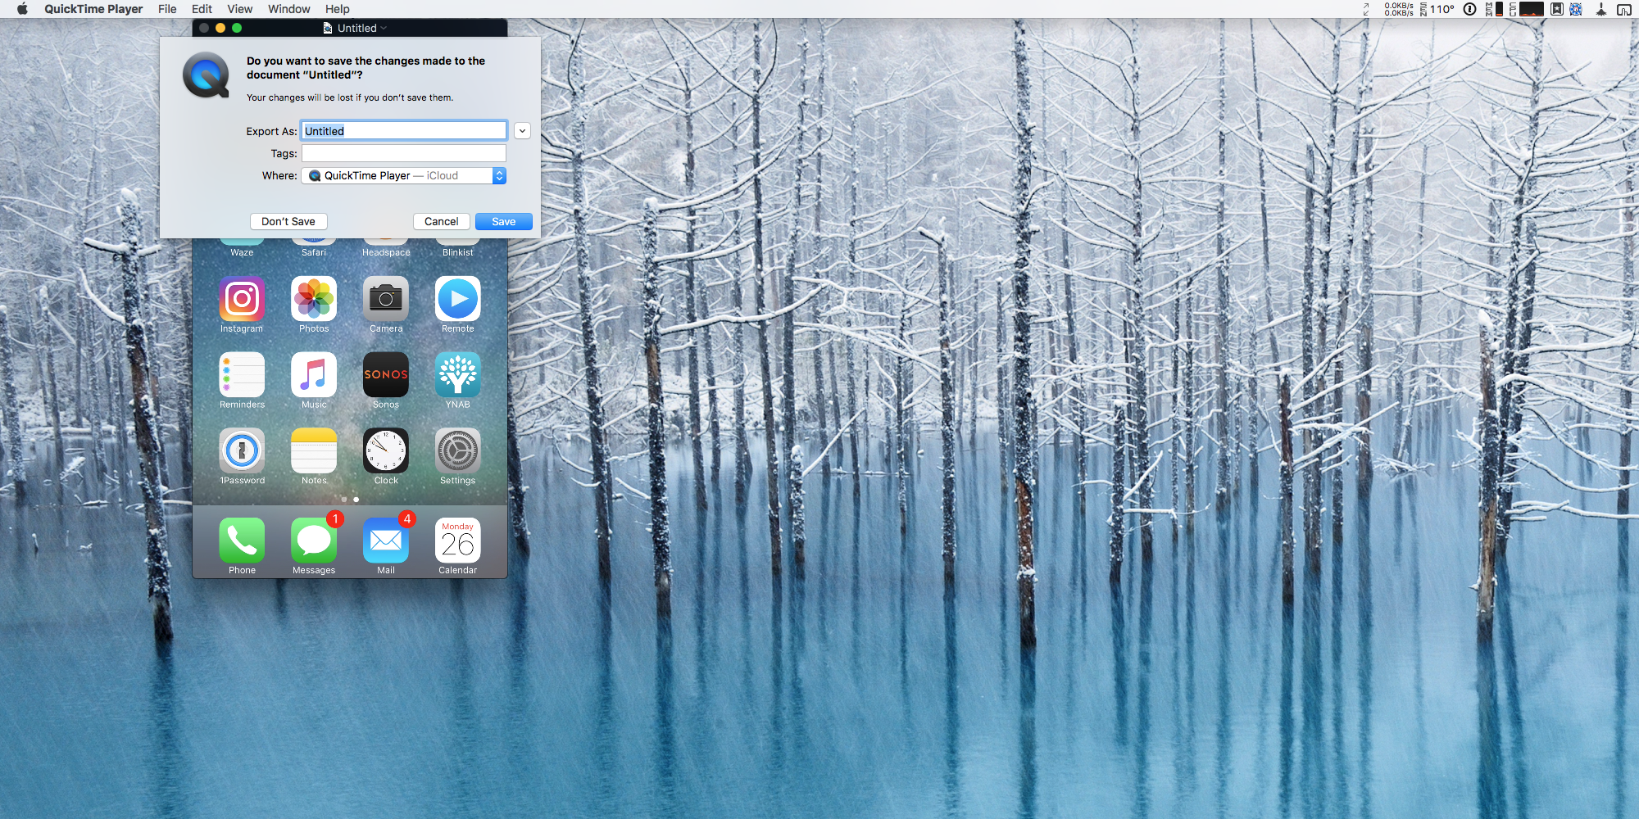Expand the save dialog with chevron button
This screenshot has height=819, width=1639.
(x=522, y=131)
